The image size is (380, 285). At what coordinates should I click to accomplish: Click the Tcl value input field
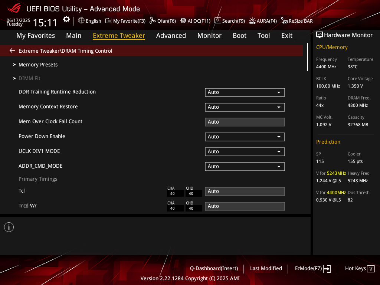245,191
